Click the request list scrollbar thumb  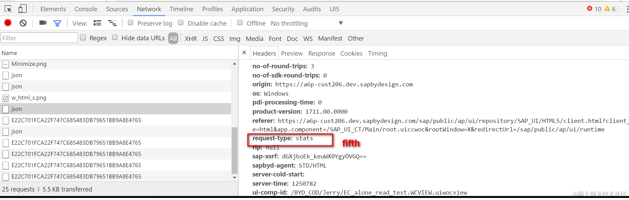pyautogui.click(x=234, y=151)
